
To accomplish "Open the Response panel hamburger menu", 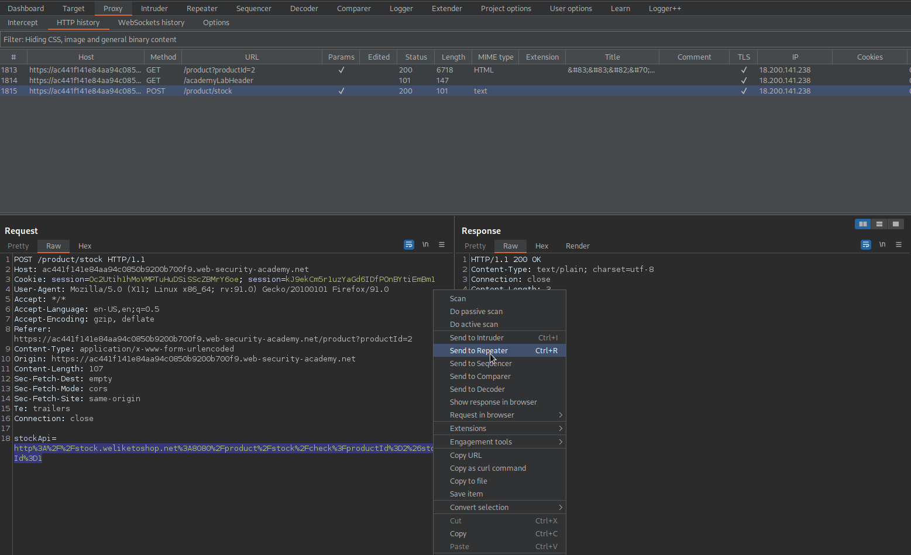I will 899,244.
